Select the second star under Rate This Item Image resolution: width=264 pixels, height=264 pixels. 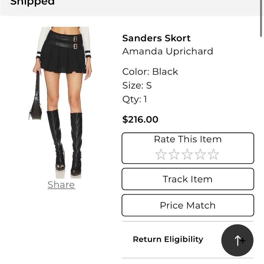(175, 154)
